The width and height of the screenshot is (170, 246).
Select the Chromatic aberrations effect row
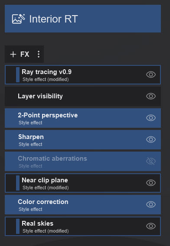tap(83, 161)
